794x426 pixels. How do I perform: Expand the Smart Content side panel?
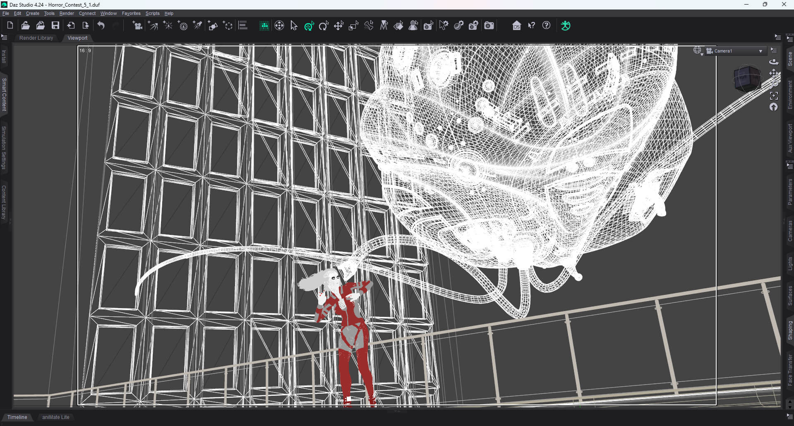pos(4,94)
